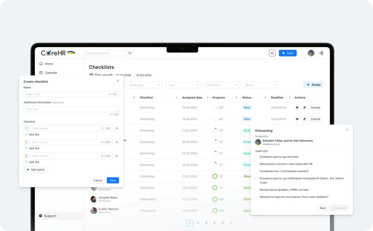
Task: Click the logout arrow icon
Action: [x=321, y=53]
